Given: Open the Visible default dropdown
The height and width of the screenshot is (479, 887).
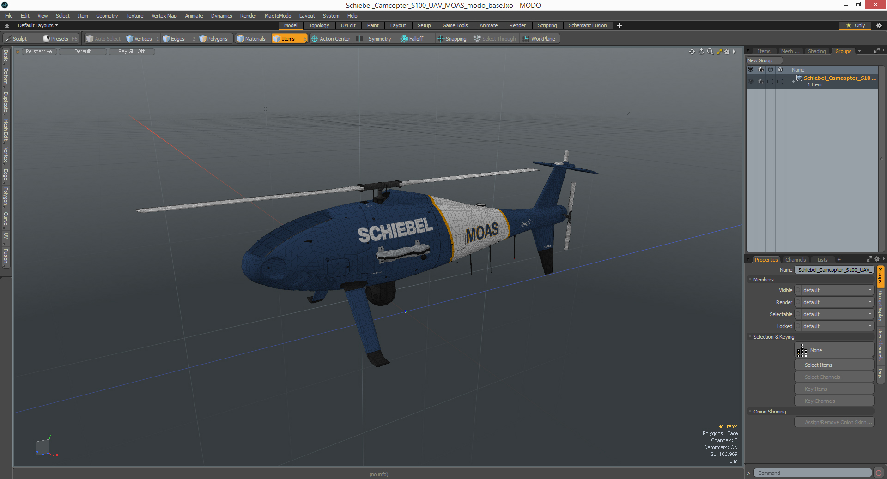Looking at the screenshot, I should point(838,290).
